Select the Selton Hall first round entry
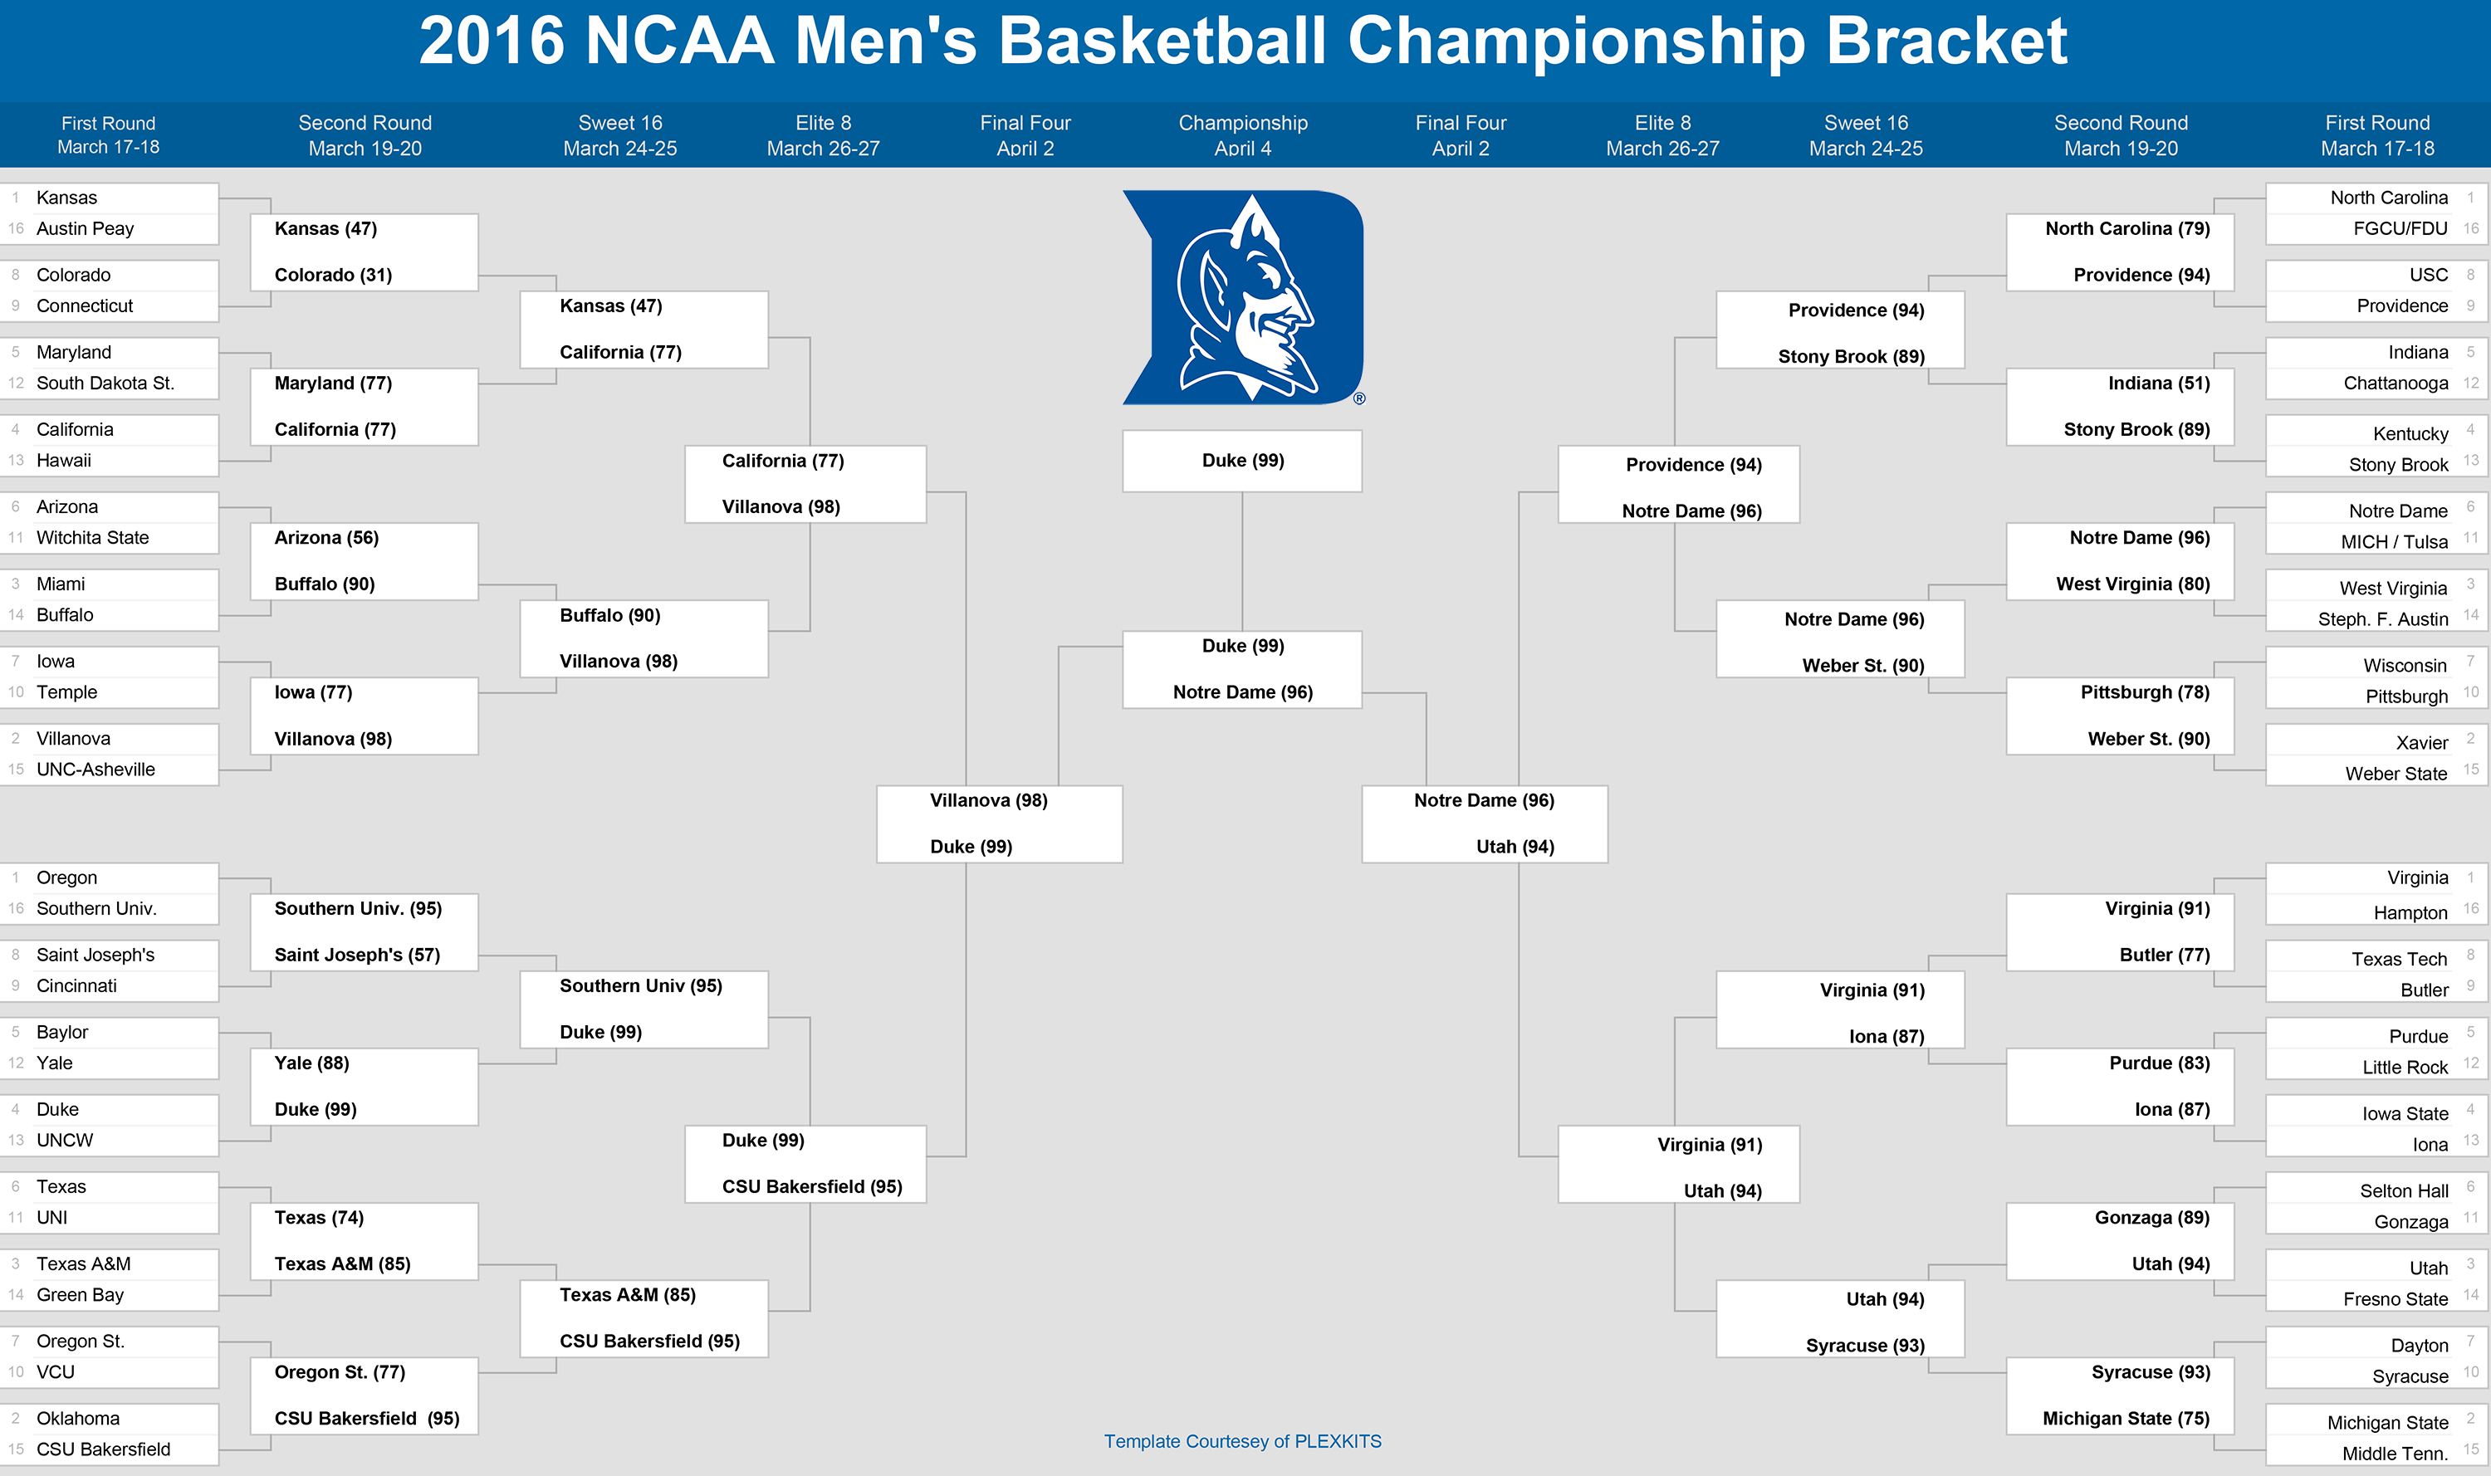2491x1476 pixels. tap(2404, 1190)
